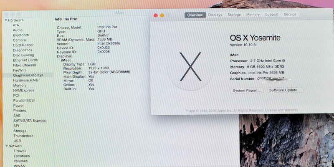Select Bluetooth in the sidebar

[21, 35]
